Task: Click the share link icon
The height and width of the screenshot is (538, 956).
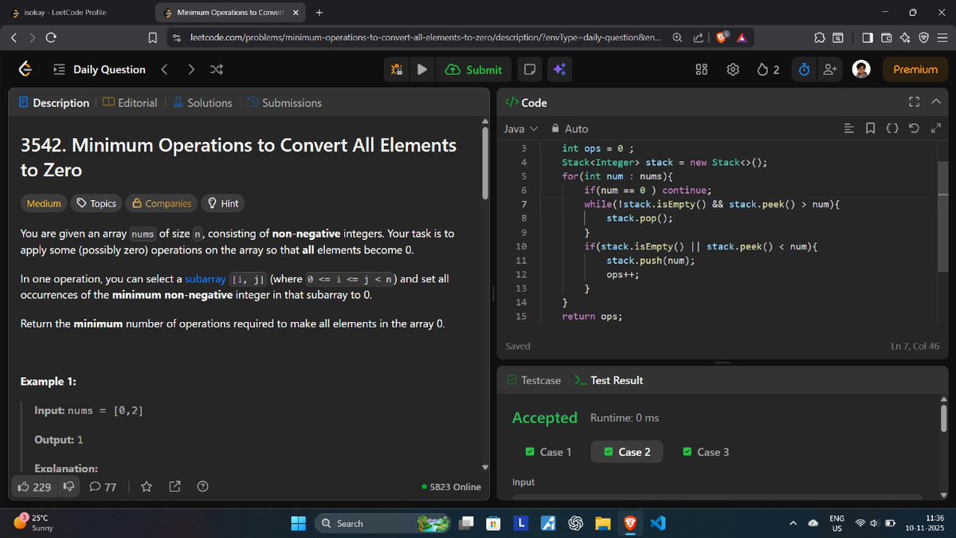Action: tap(174, 486)
